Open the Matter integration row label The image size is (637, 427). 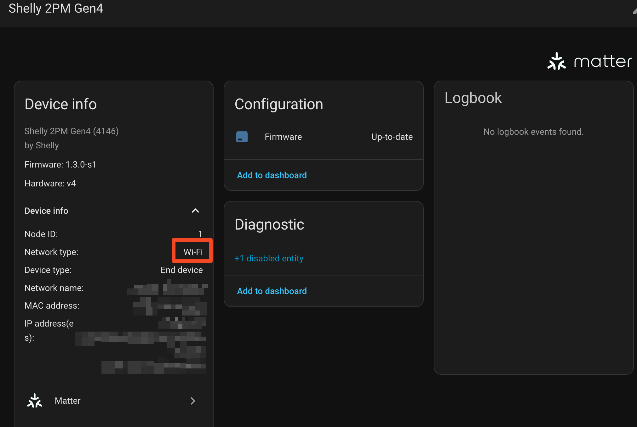point(68,401)
